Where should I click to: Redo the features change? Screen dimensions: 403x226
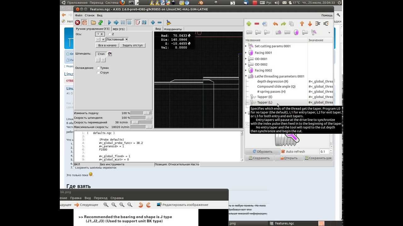click(283, 24)
